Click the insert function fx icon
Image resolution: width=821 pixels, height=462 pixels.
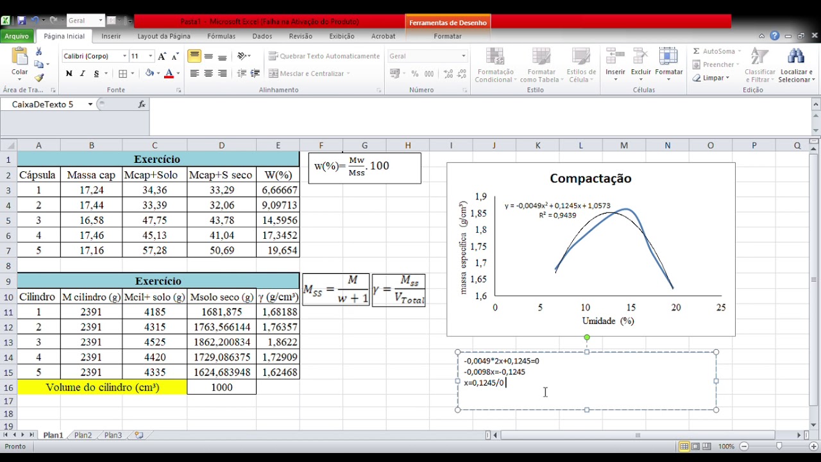click(x=142, y=105)
